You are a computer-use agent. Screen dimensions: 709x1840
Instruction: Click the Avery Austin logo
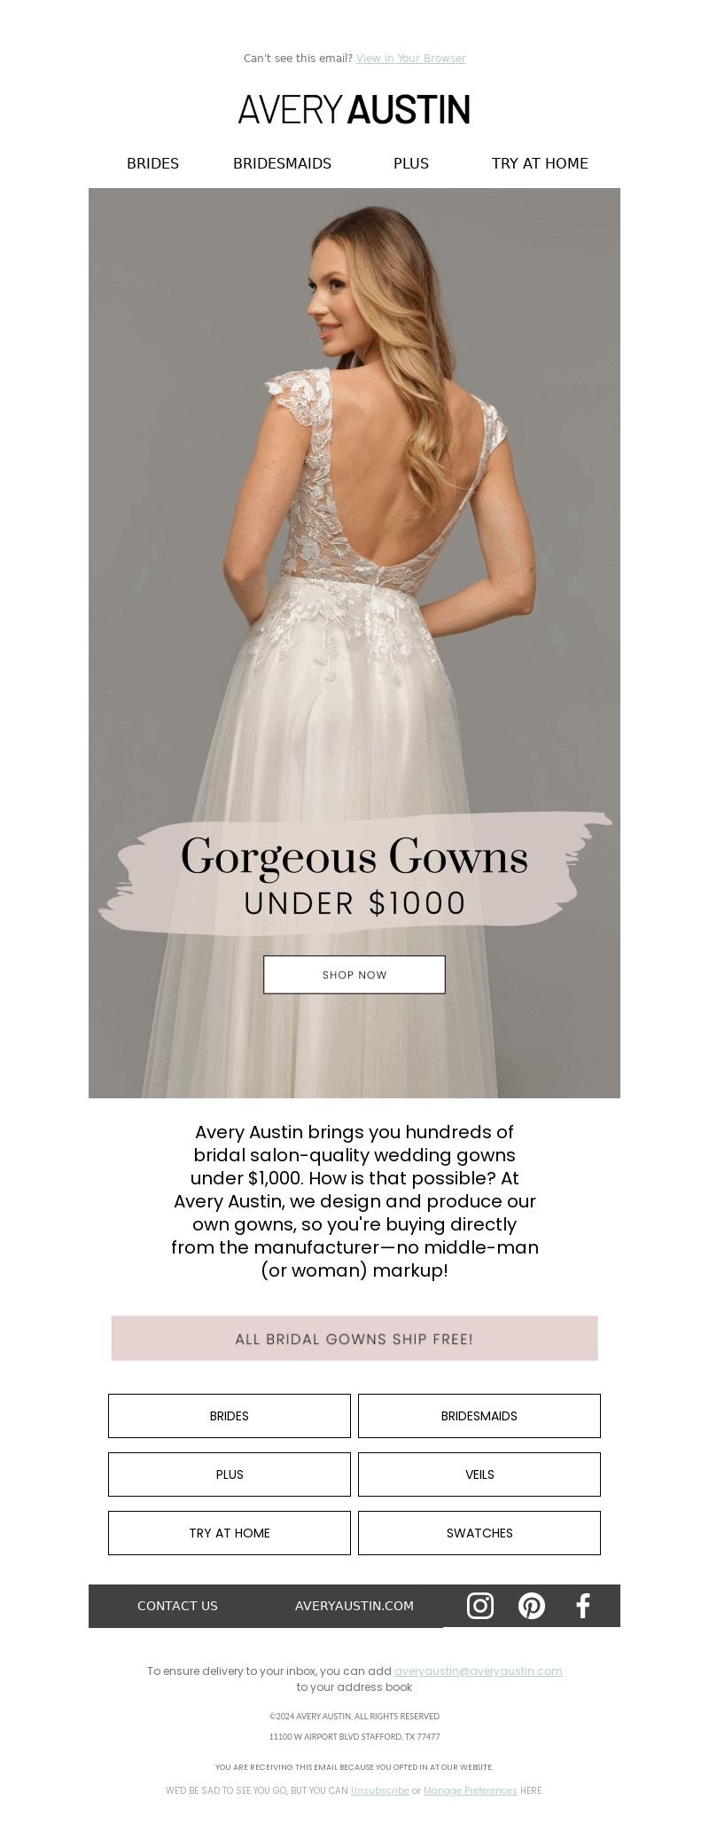click(354, 110)
